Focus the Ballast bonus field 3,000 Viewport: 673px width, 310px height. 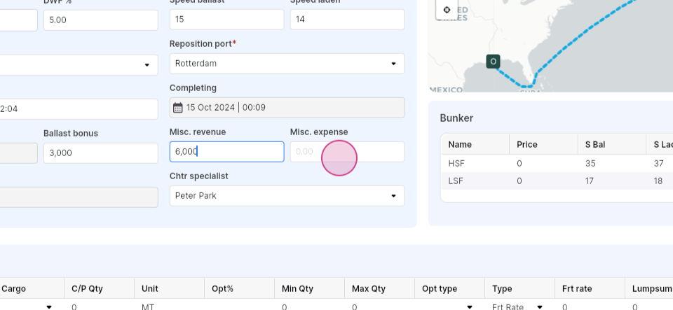pos(100,153)
